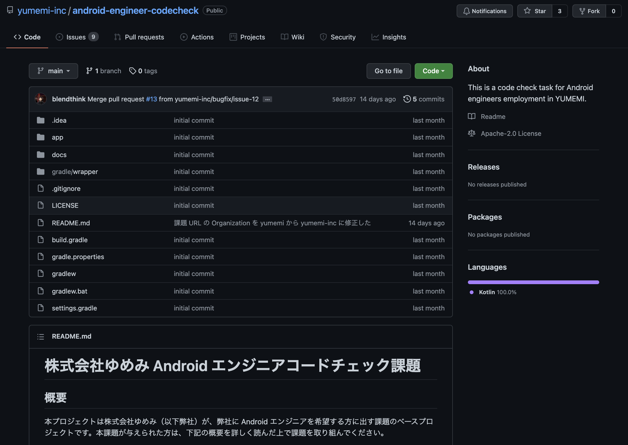Click the gradlew file icon
Viewport: 628px width, 445px height.
click(41, 274)
